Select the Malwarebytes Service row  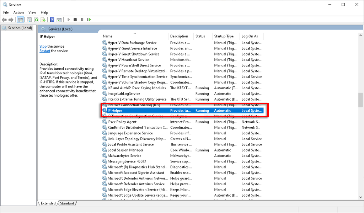[124, 156]
